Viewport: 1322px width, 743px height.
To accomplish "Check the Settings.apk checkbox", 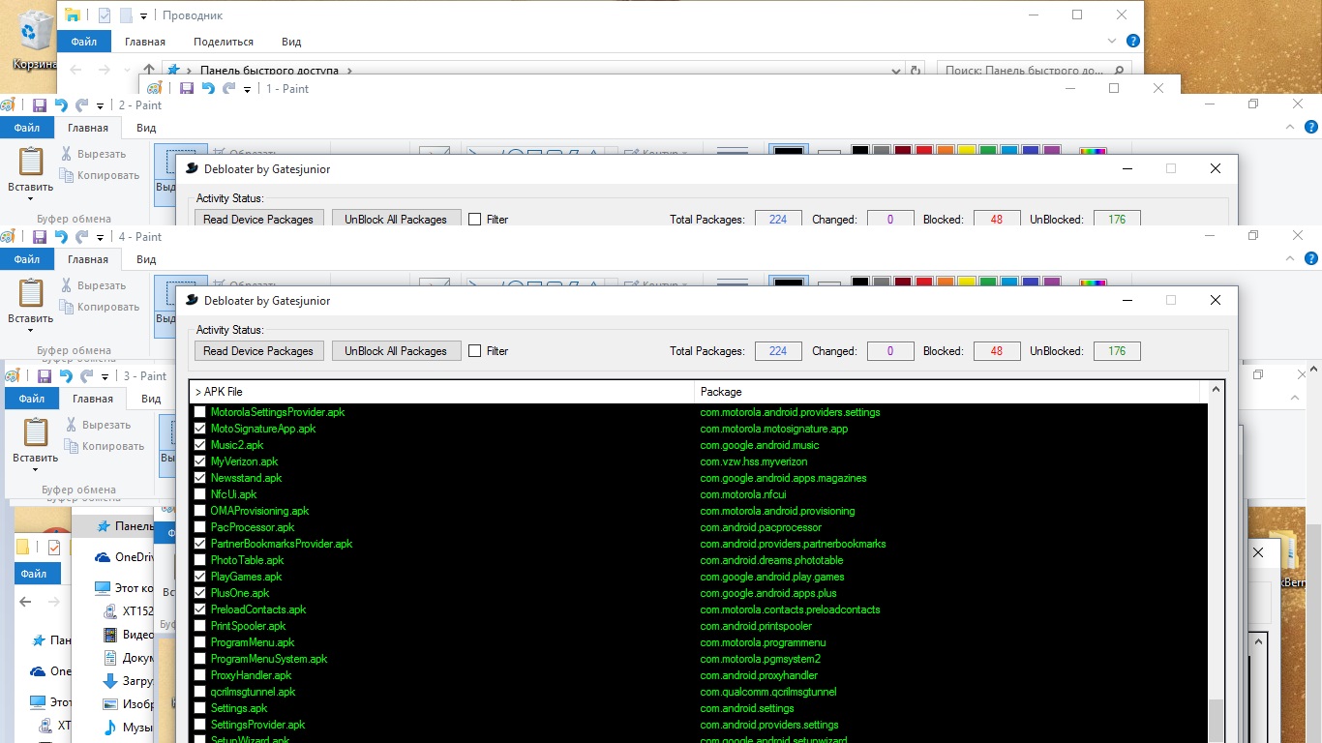I will pos(200,708).
